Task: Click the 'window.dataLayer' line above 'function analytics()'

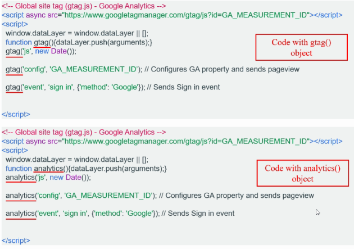Action: (77, 160)
